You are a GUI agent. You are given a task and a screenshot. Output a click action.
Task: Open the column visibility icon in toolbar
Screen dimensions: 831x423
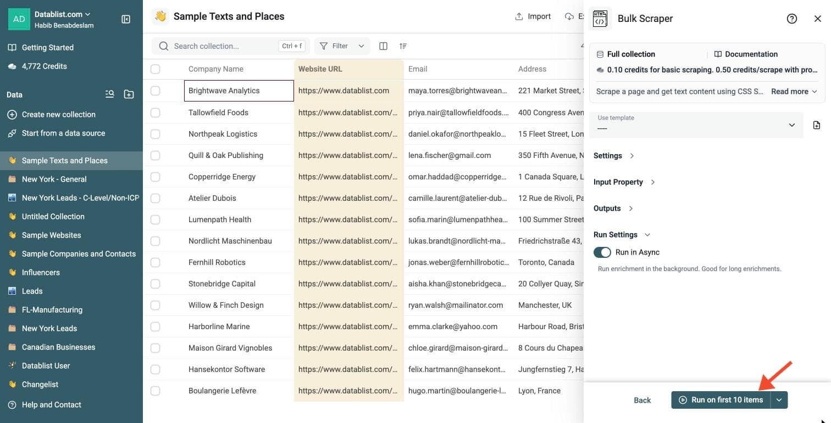coord(384,46)
